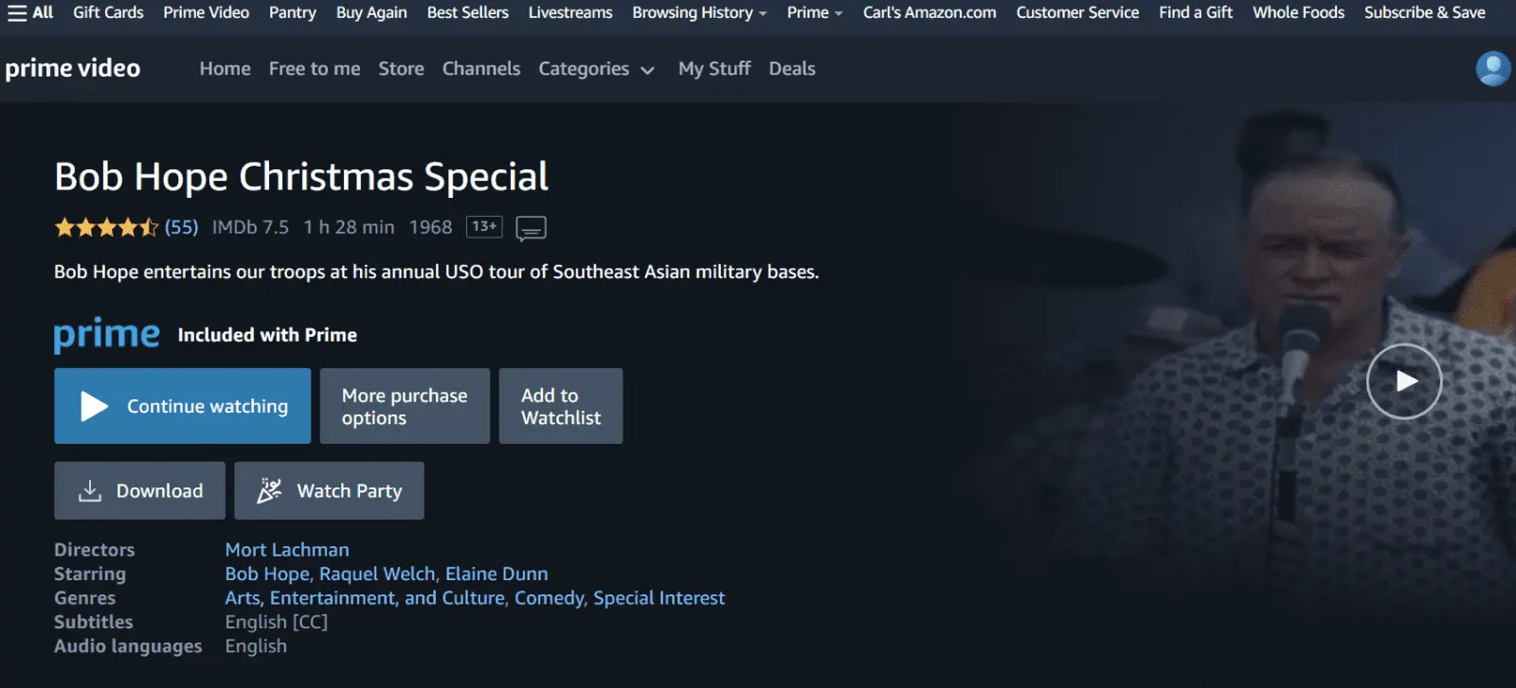Click the prime video logo

(x=73, y=68)
